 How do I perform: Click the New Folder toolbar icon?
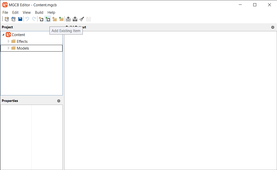pyautogui.click(x=54, y=19)
